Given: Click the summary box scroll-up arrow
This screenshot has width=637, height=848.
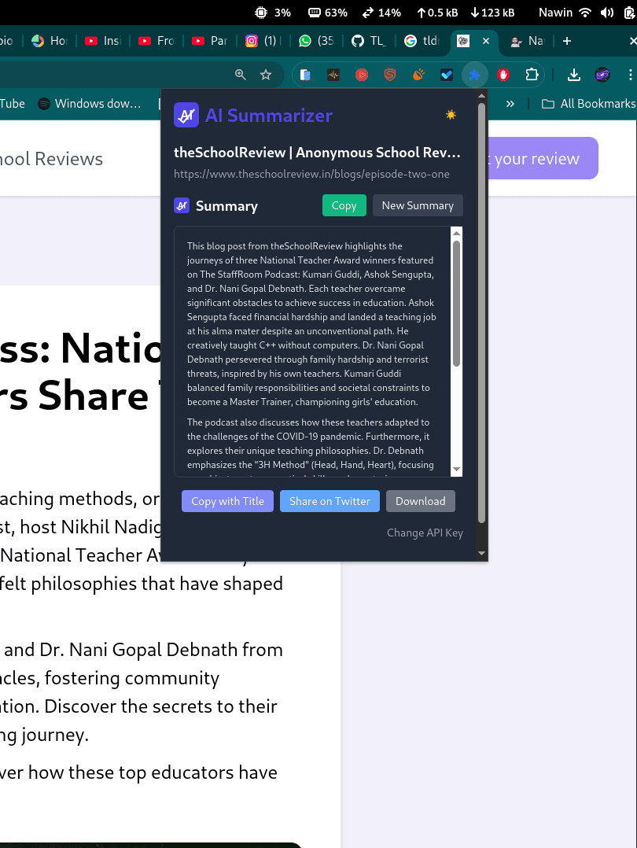Looking at the screenshot, I should click(456, 233).
